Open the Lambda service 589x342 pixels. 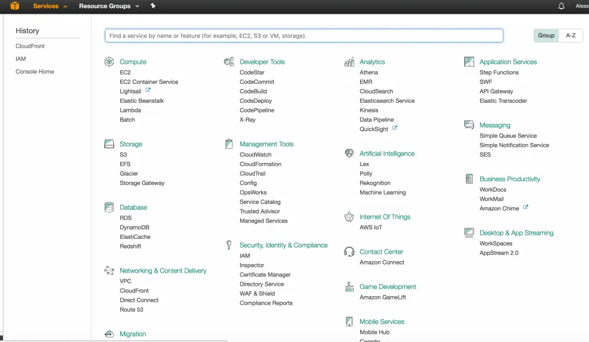pyautogui.click(x=131, y=110)
